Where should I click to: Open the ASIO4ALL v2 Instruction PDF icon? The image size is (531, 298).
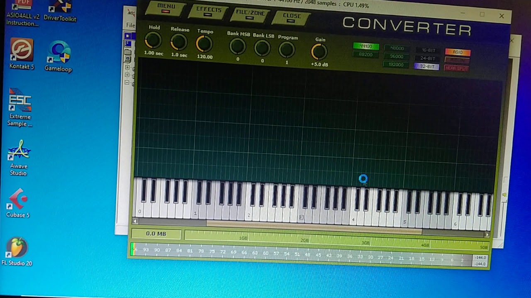pos(23,13)
